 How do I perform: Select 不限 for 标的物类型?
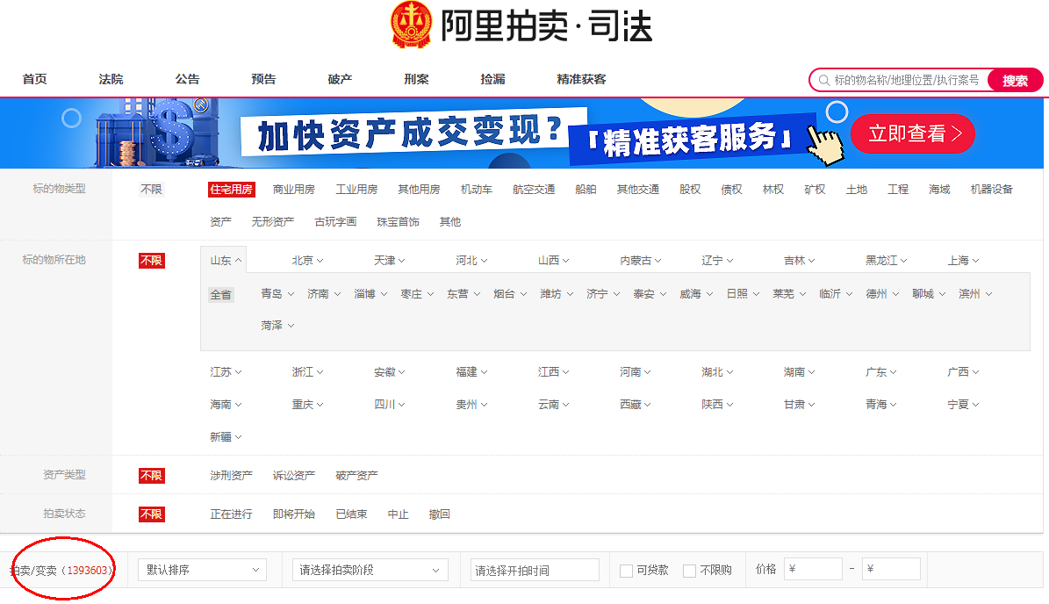tap(151, 190)
